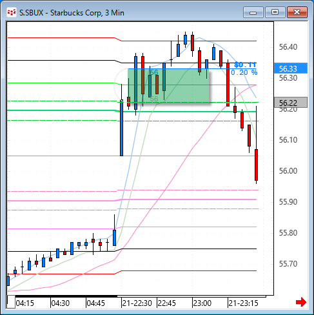Click the $0.11 measurement label
This screenshot has width=314, height=315.
coord(245,65)
